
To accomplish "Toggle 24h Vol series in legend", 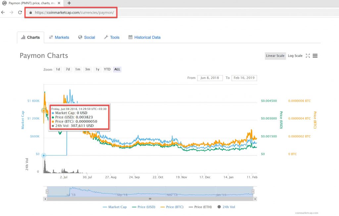I will pos(226,207).
